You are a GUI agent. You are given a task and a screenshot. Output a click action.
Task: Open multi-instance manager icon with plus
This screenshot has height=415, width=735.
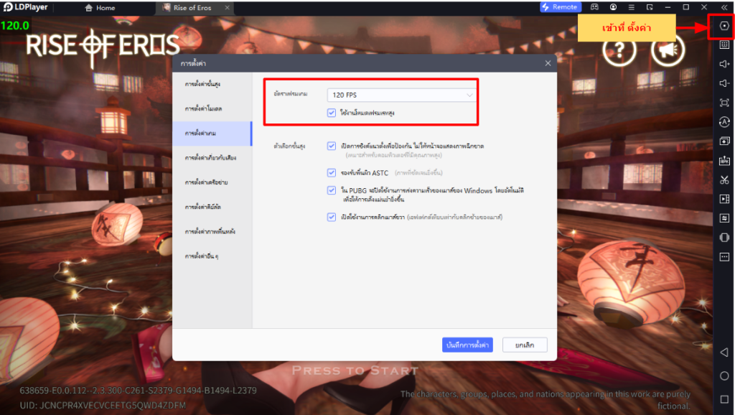[724, 141]
